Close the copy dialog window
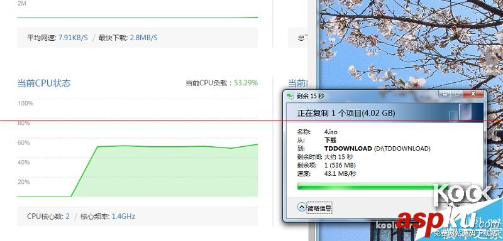 473,94
